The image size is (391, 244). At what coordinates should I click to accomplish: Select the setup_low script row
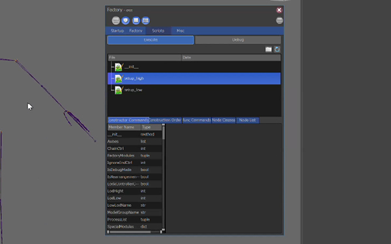click(x=194, y=90)
